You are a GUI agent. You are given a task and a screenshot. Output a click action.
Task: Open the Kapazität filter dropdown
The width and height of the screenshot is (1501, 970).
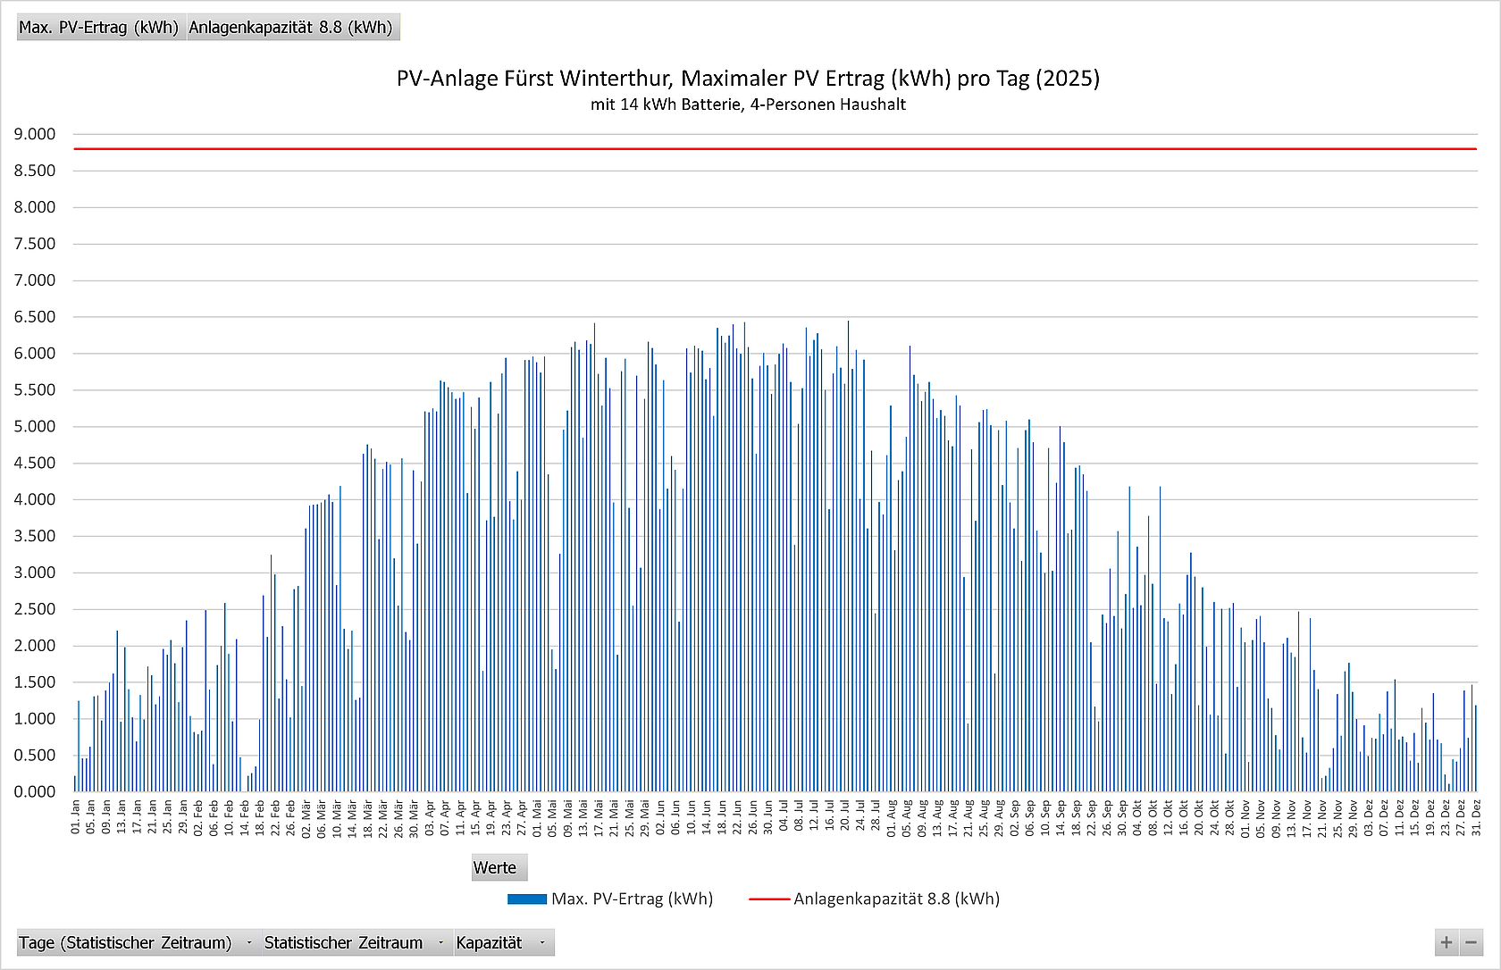541,943
